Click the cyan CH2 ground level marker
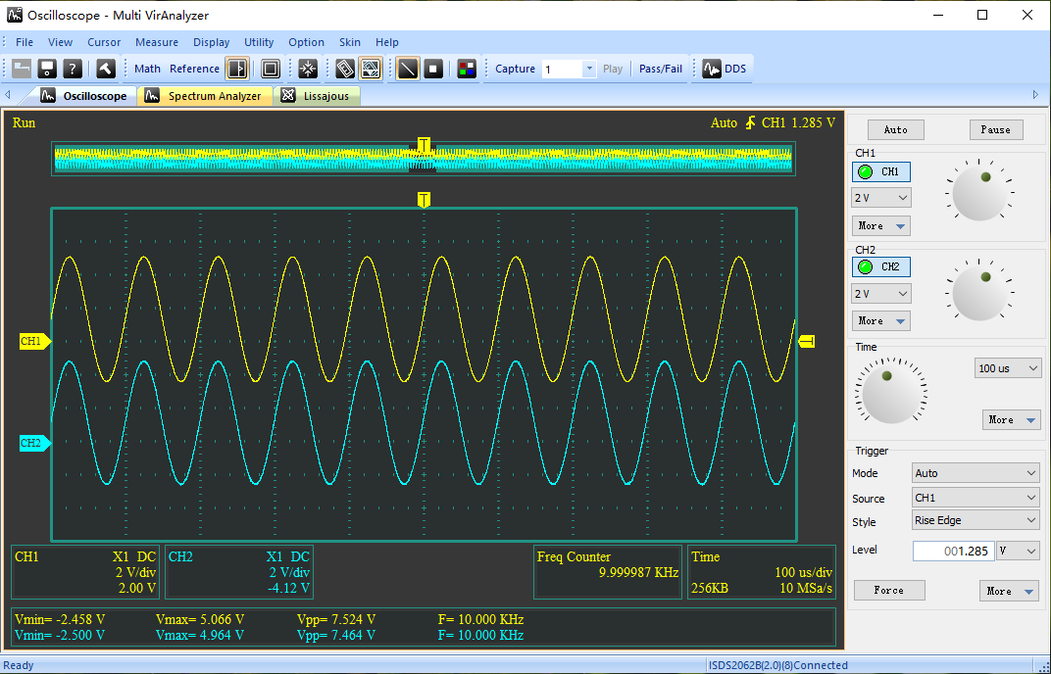The image size is (1051, 674). (x=35, y=443)
